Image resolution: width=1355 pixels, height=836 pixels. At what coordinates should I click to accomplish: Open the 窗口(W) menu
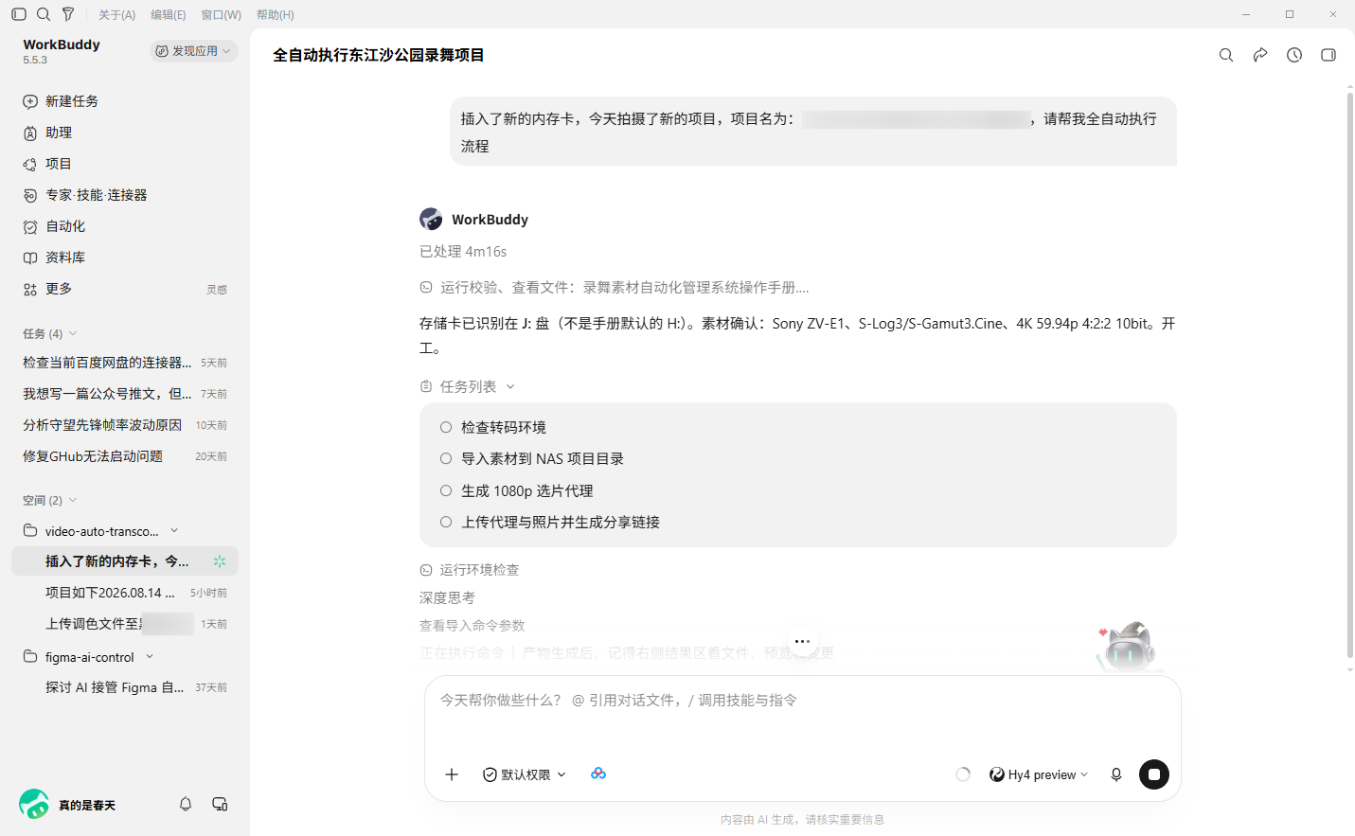(x=221, y=15)
